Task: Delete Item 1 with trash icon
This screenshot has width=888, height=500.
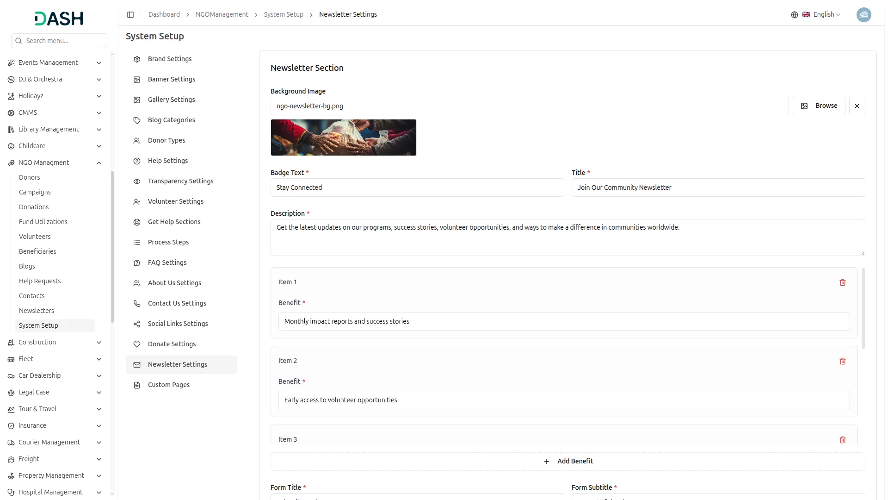Action: [842, 282]
